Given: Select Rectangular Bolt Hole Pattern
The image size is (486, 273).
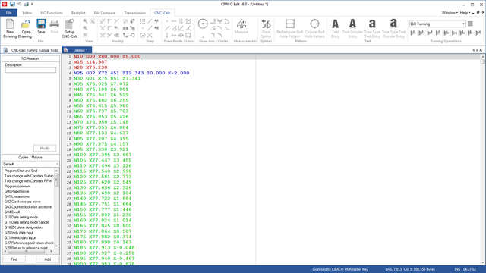Looking at the screenshot, I should (290, 28).
